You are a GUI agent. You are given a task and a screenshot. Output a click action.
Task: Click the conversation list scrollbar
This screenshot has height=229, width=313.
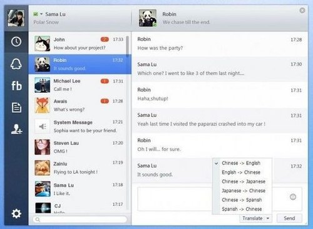click(127, 46)
